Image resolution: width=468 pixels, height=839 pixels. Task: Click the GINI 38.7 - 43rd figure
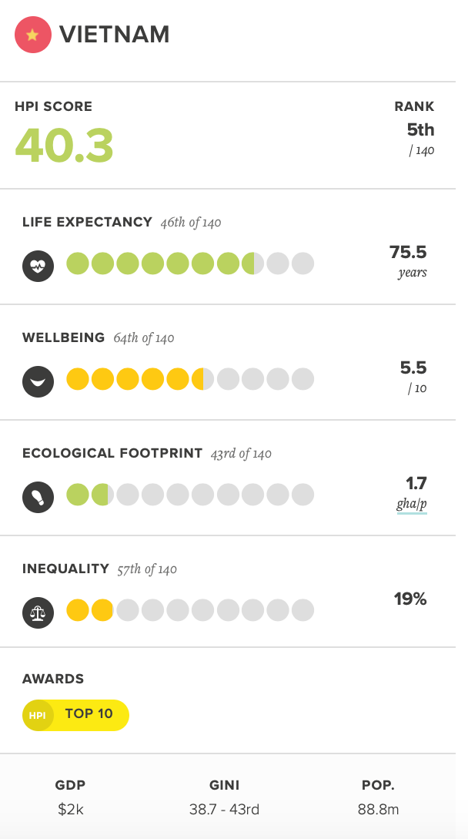coord(224,810)
